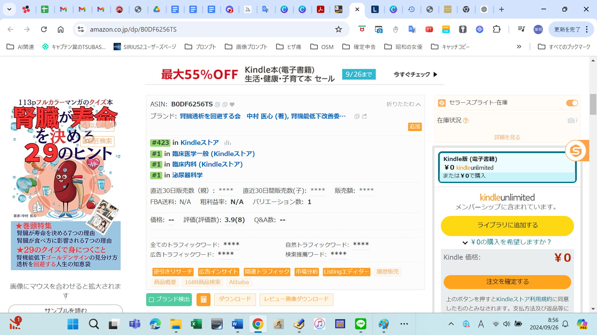Click レビュー画像ダウンロード button
This screenshot has width=597, height=335.
click(x=296, y=299)
